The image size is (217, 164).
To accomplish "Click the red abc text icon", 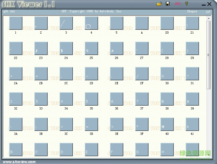I will click(x=178, y=4).
